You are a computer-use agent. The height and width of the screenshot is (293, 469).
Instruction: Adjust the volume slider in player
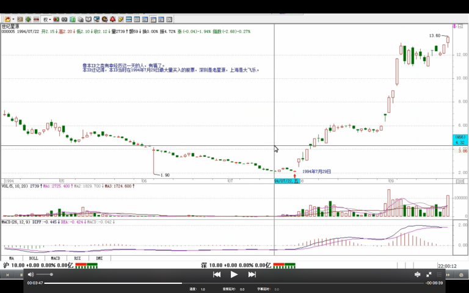tap(45, 275)
